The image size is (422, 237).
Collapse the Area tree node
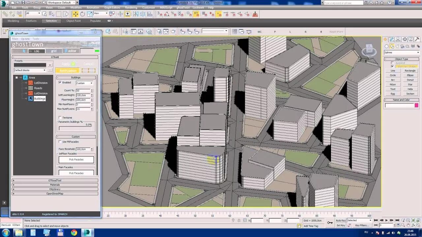pos(16,77)
